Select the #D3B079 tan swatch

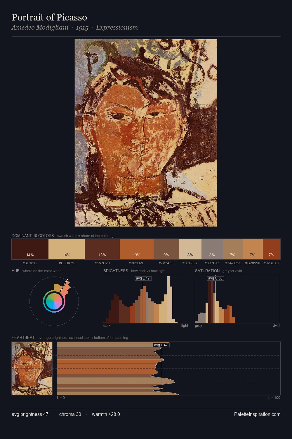click(x=67, y=249)
